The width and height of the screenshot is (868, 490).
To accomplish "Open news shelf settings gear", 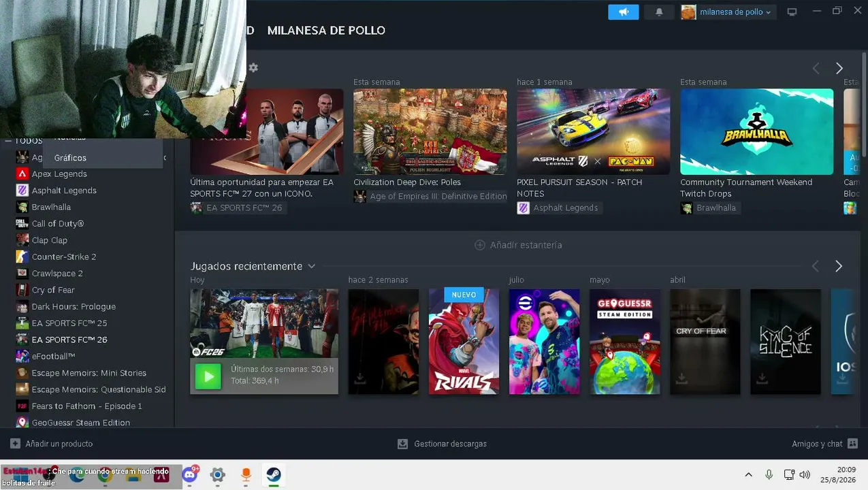I will tap(253, 67).
